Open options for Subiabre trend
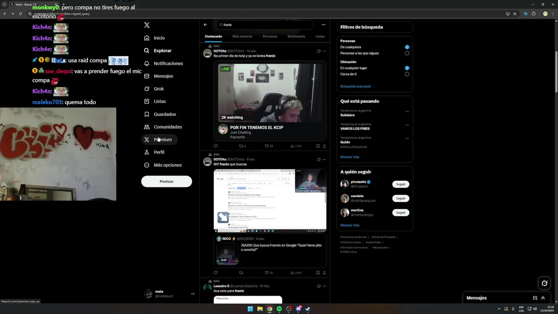558x314 pixels. [407, 112]
